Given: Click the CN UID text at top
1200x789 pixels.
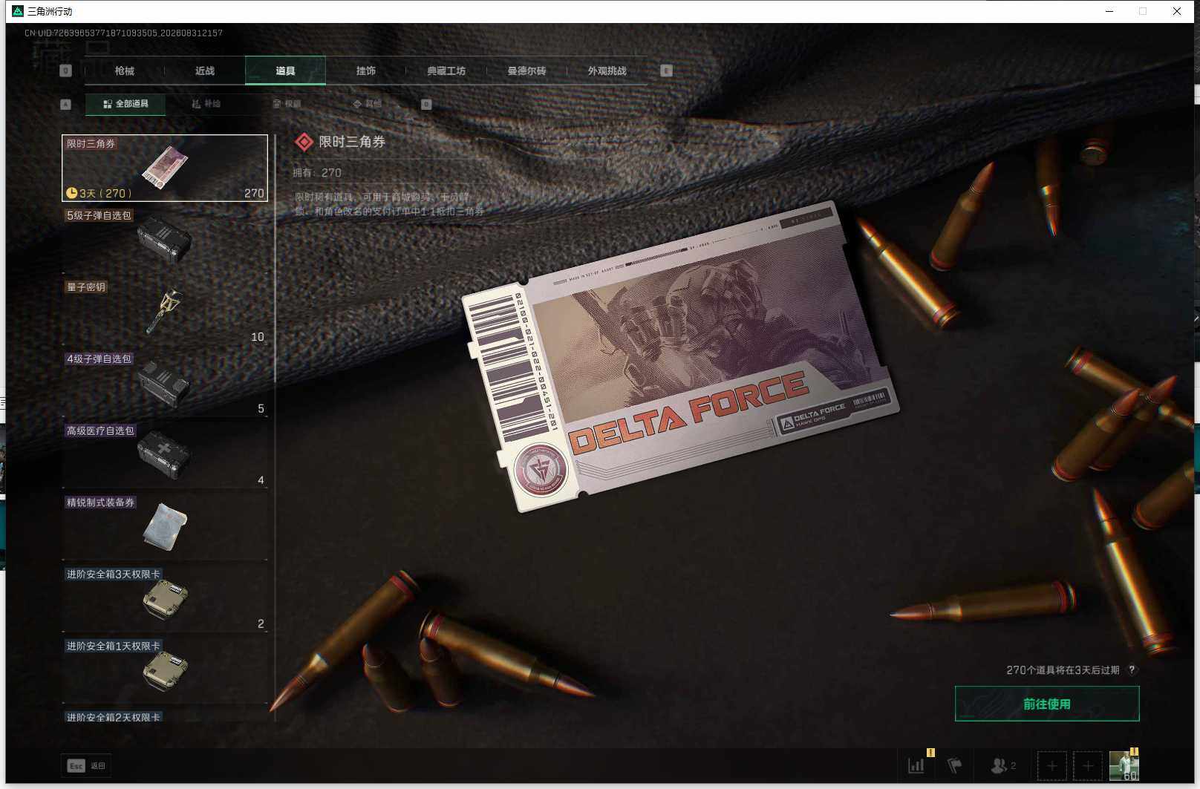Looking at the screenshot, I should coord(123,33).
